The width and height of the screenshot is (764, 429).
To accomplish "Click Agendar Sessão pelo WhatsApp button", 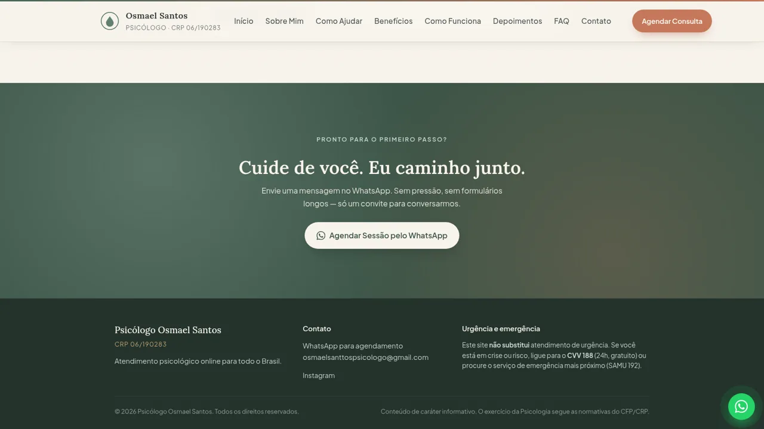I will 382,235.
